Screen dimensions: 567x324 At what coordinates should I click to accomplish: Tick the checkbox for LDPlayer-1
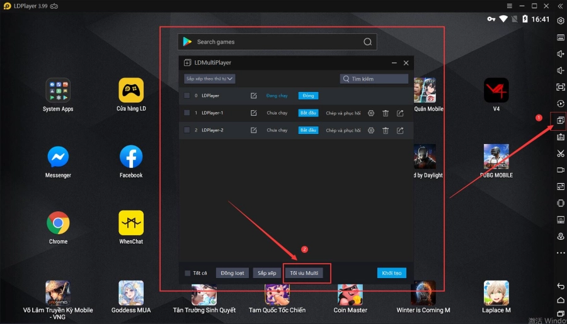187,113
